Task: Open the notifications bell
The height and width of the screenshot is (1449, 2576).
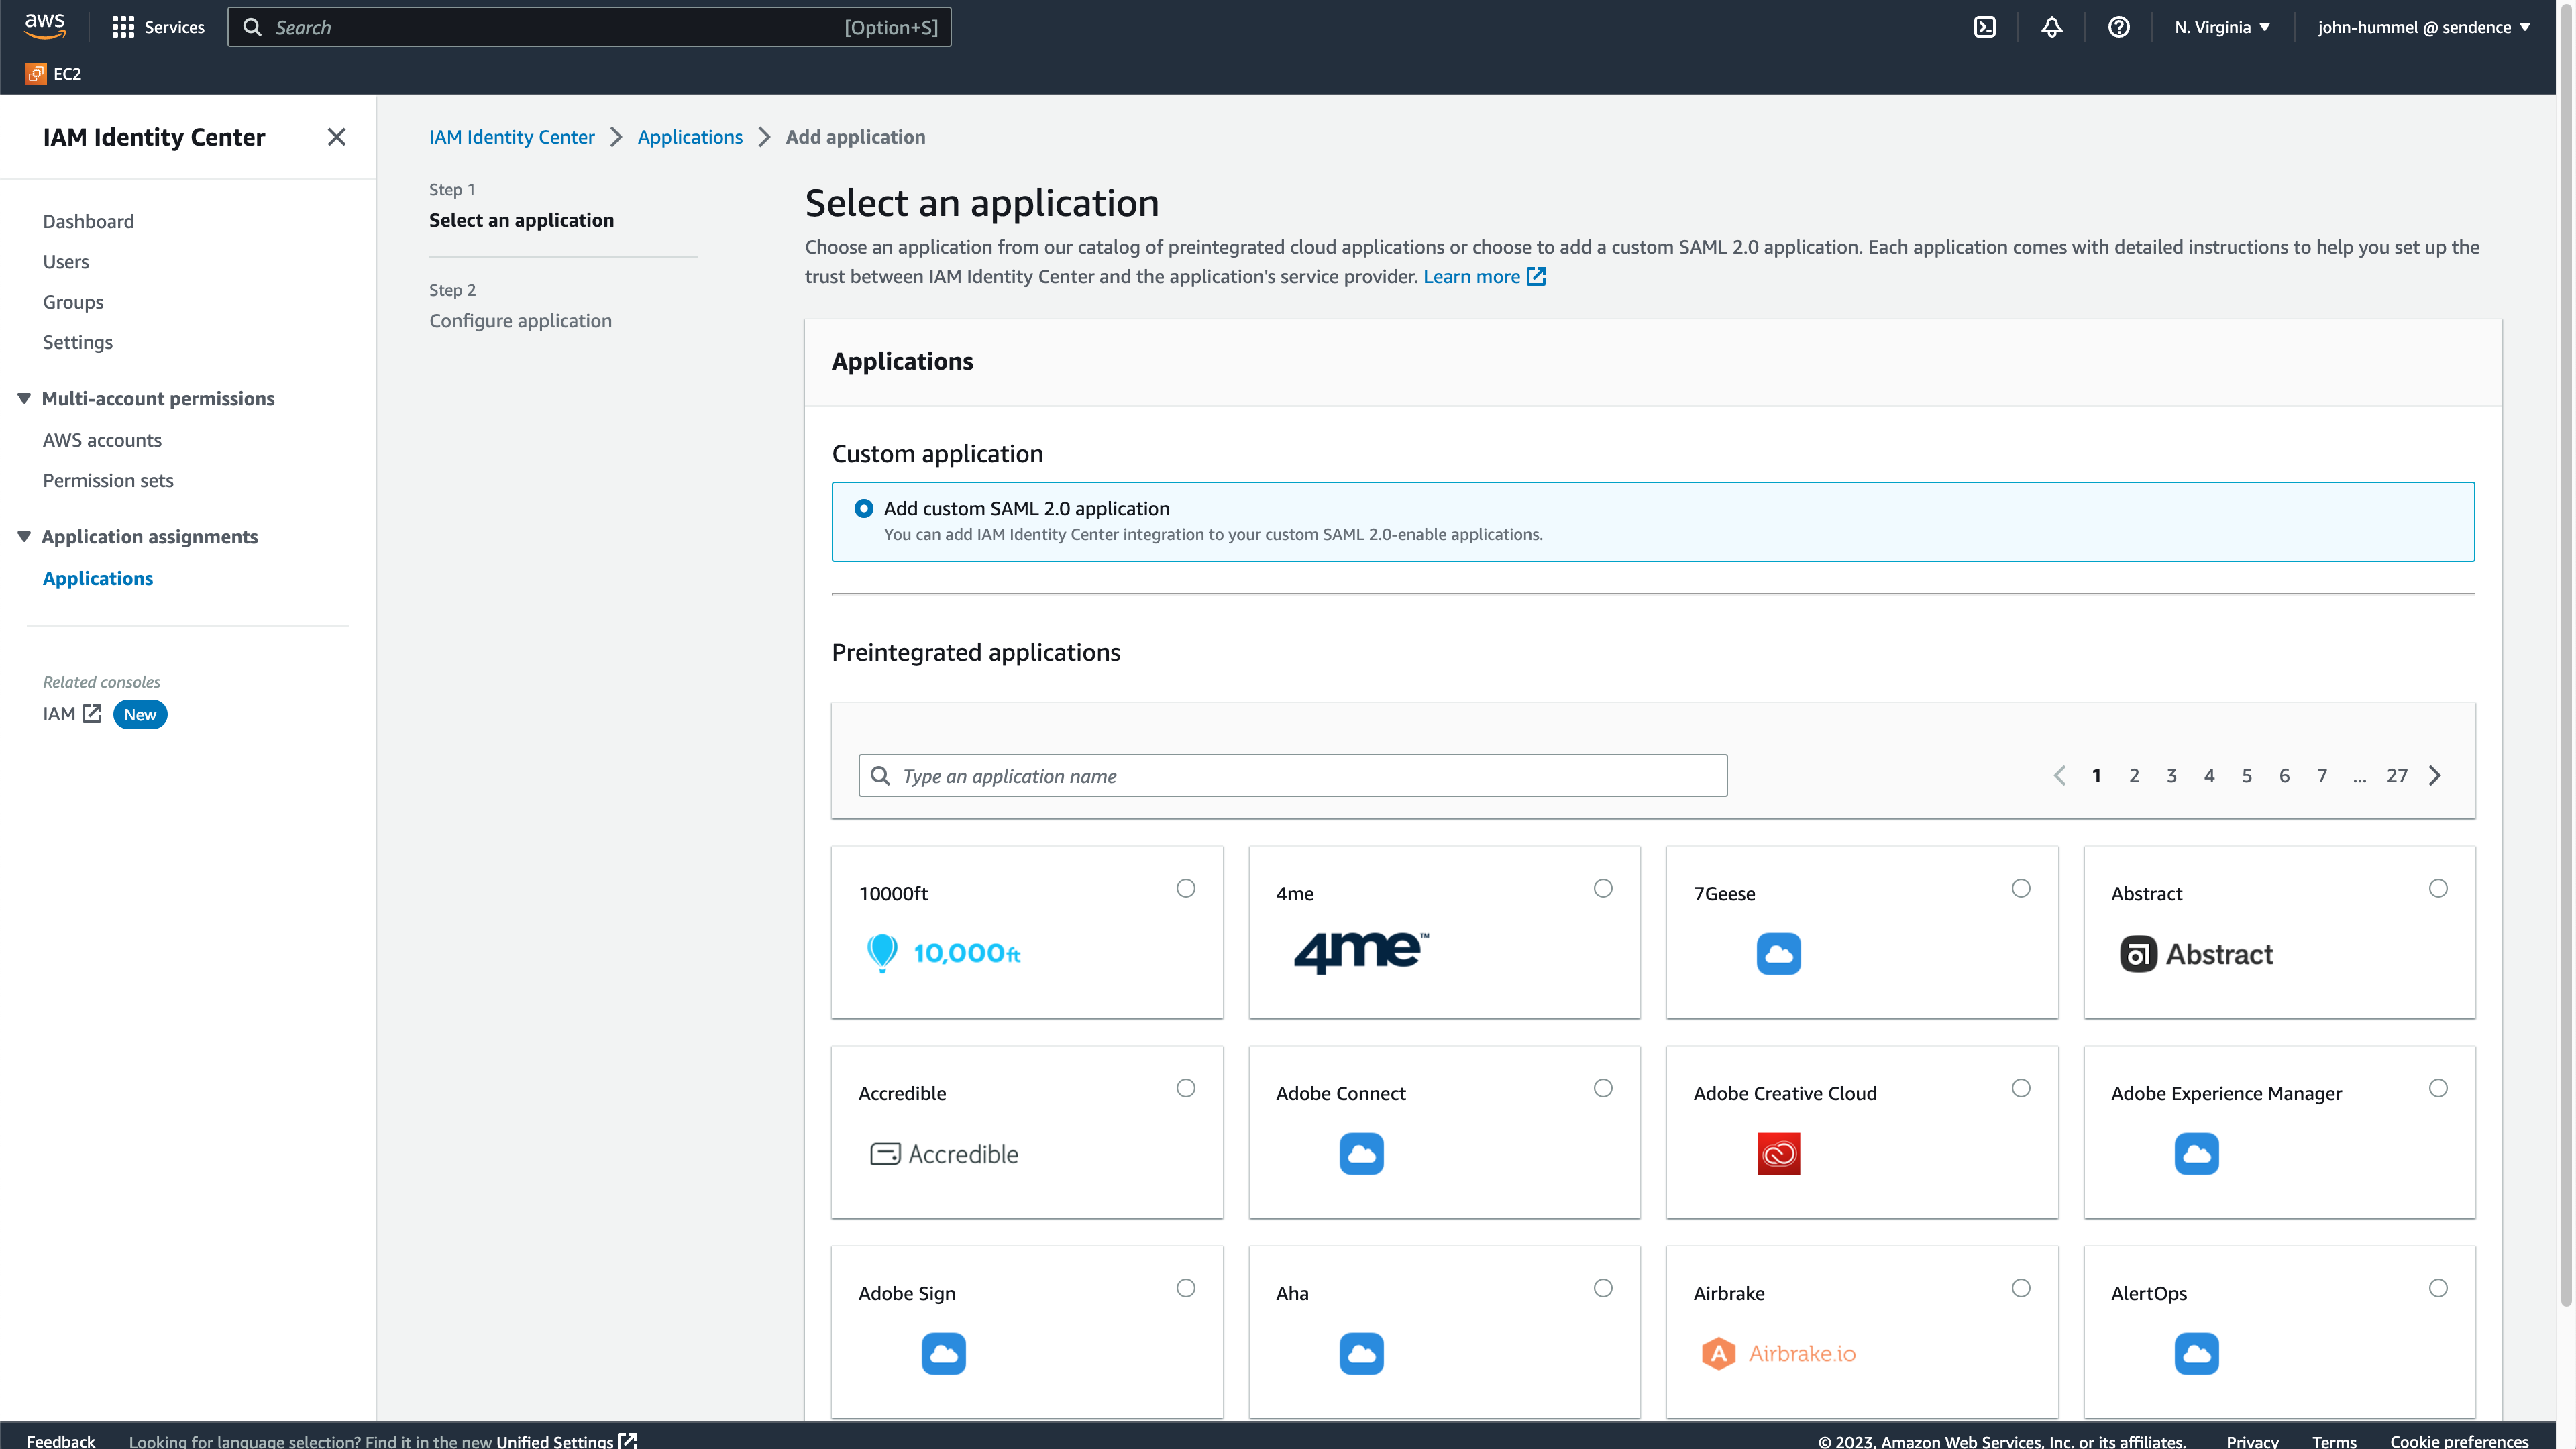Action: tap(2052, 27)
